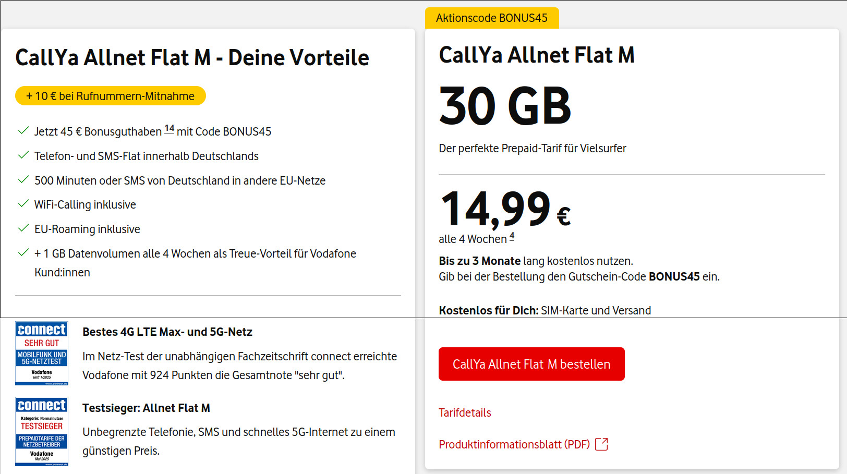Click the 'Testsieger: Allnet Flat M' heading

pos(146,408)
